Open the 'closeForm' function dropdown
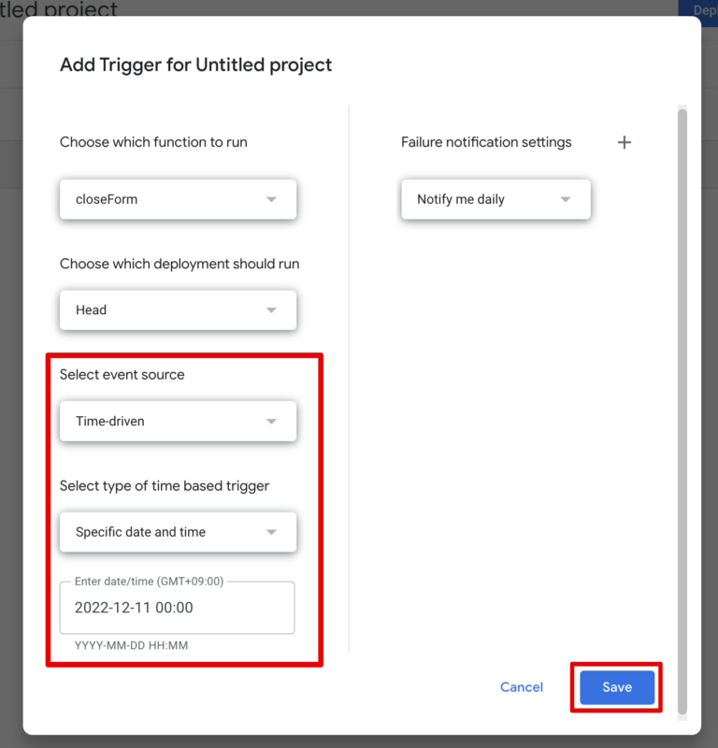Screen dimensions: 718x748 pos(178,199)
